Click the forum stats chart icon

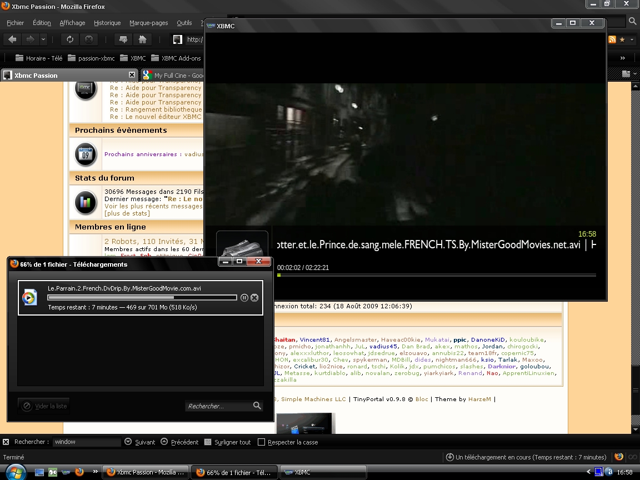click(86, 202)
